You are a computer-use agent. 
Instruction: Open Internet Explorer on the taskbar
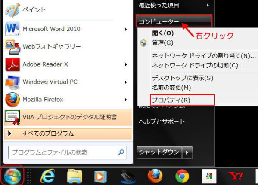point(48,176)
